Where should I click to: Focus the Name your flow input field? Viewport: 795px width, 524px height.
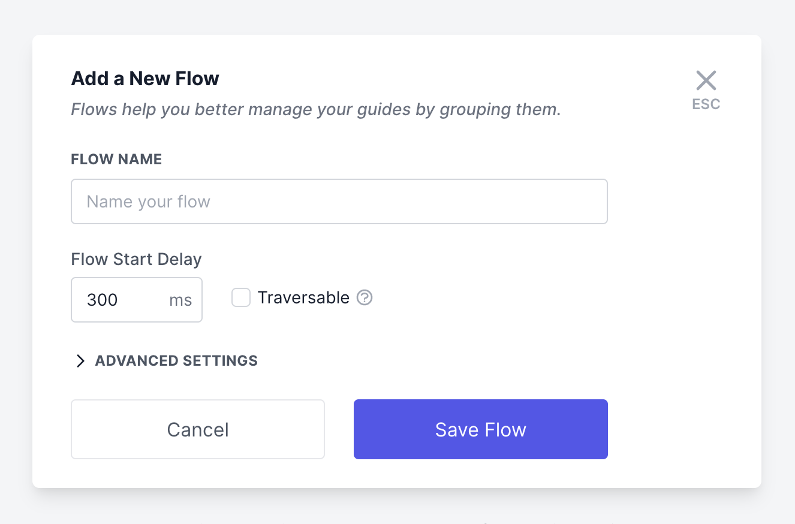coord(339,201)
